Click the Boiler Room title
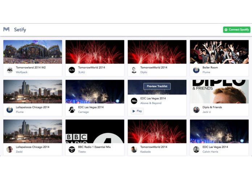 click(210, 68)
